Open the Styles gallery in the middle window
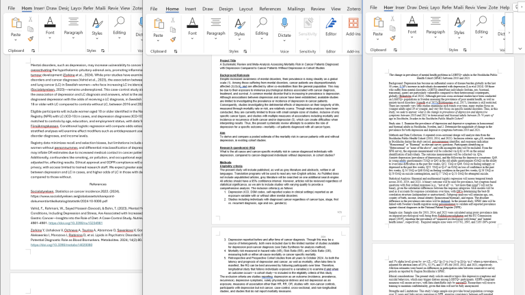The height and width of the screenshot is (295, 525). click(239, 29)
